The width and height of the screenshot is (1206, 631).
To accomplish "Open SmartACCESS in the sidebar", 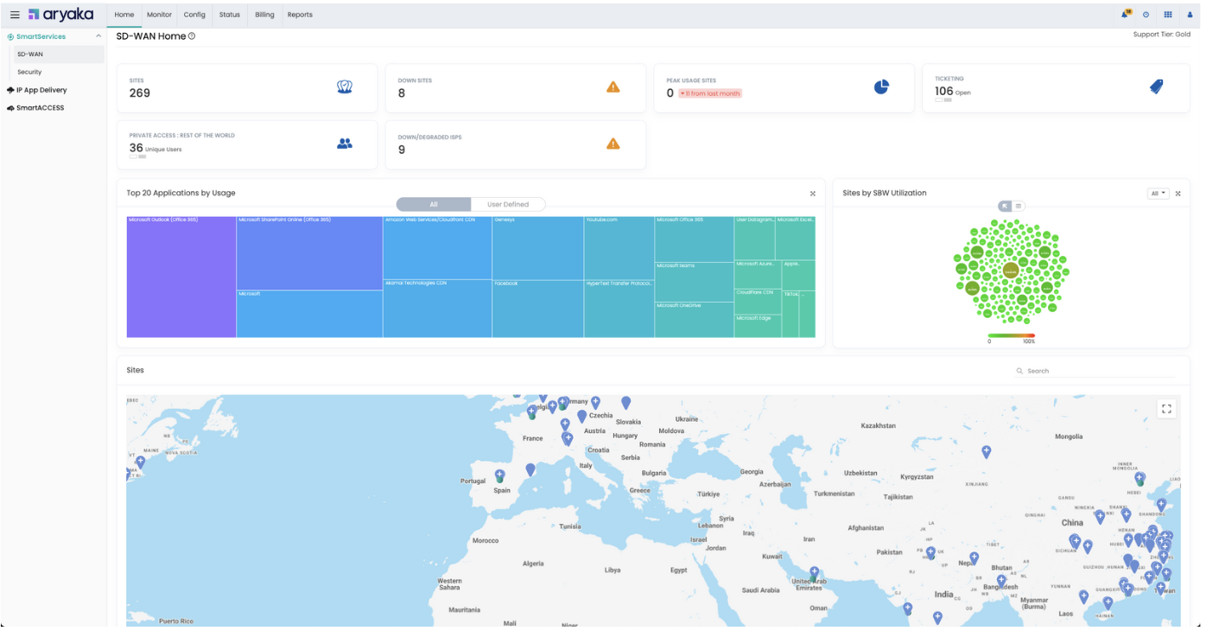I will pyautogui.click(x=40, y=108).
